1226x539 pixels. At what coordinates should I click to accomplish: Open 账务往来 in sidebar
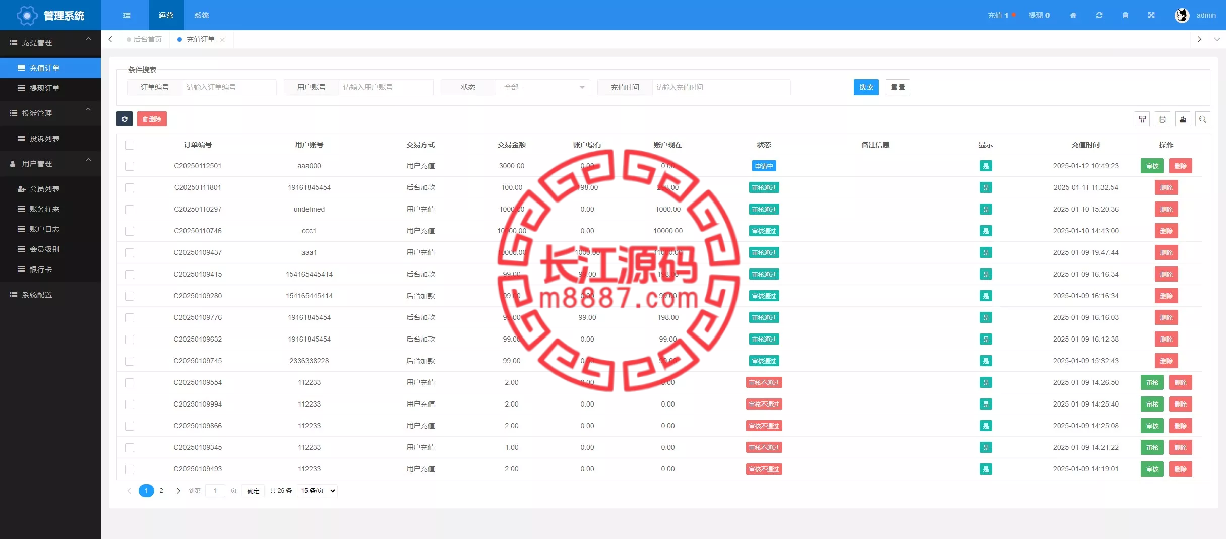(50, 209)
